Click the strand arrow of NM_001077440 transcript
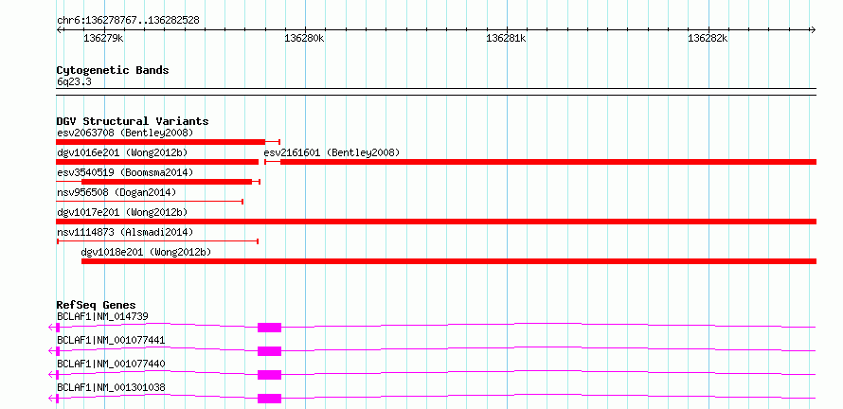Image resolution: width=843 pixels, height=409 pixels. (x=51, y=375)
